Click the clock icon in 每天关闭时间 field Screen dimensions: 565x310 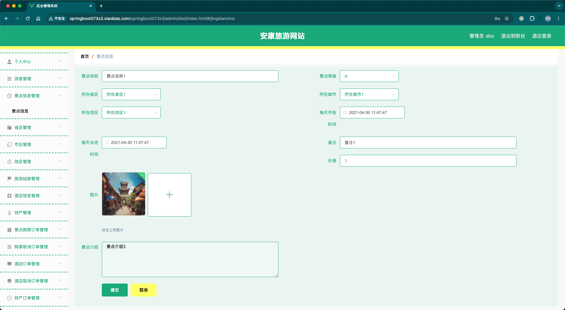[x=107, y=143]
